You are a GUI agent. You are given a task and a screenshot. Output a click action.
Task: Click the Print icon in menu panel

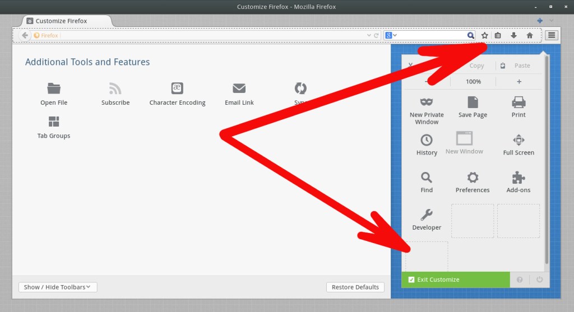point(519,102)
